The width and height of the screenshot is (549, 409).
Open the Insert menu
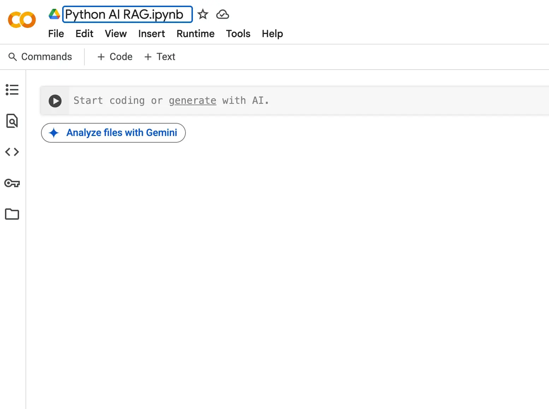point(151,34)
